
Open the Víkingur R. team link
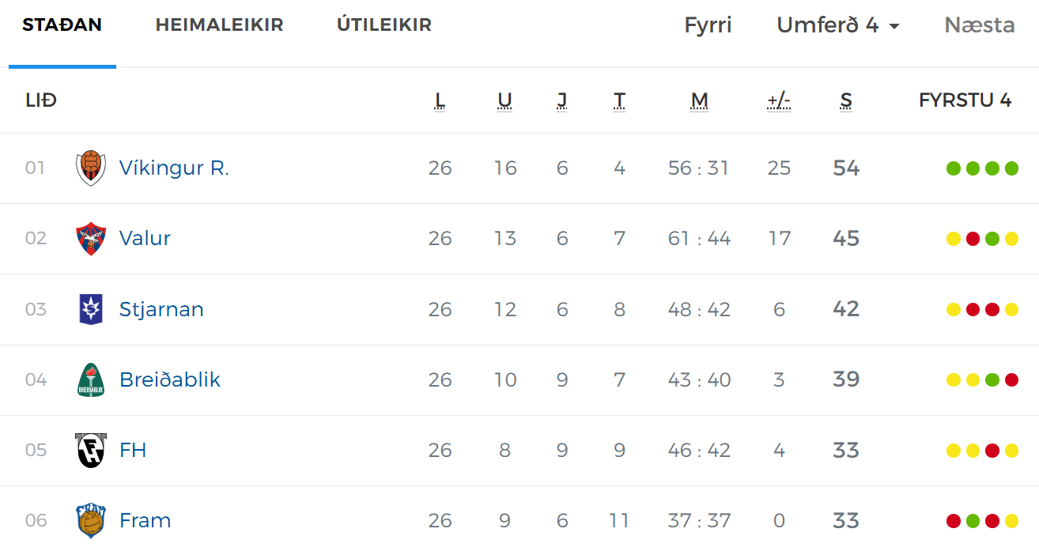174,168
